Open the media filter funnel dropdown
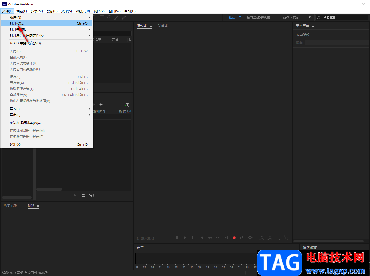370x276 pixels. point(127,105)
